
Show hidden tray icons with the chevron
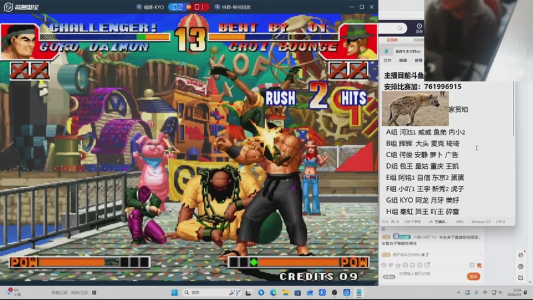[458, 293]
